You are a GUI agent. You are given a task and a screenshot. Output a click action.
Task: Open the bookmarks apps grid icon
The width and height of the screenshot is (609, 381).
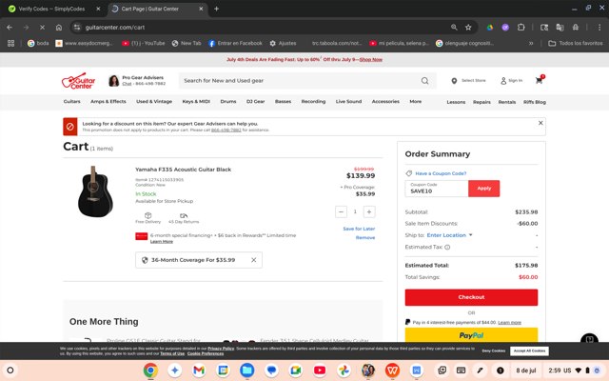pyautogui.click(x=10, y=43)
